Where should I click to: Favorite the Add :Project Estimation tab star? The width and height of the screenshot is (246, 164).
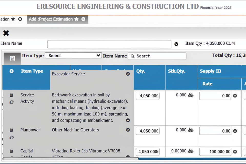coord(76,19)
